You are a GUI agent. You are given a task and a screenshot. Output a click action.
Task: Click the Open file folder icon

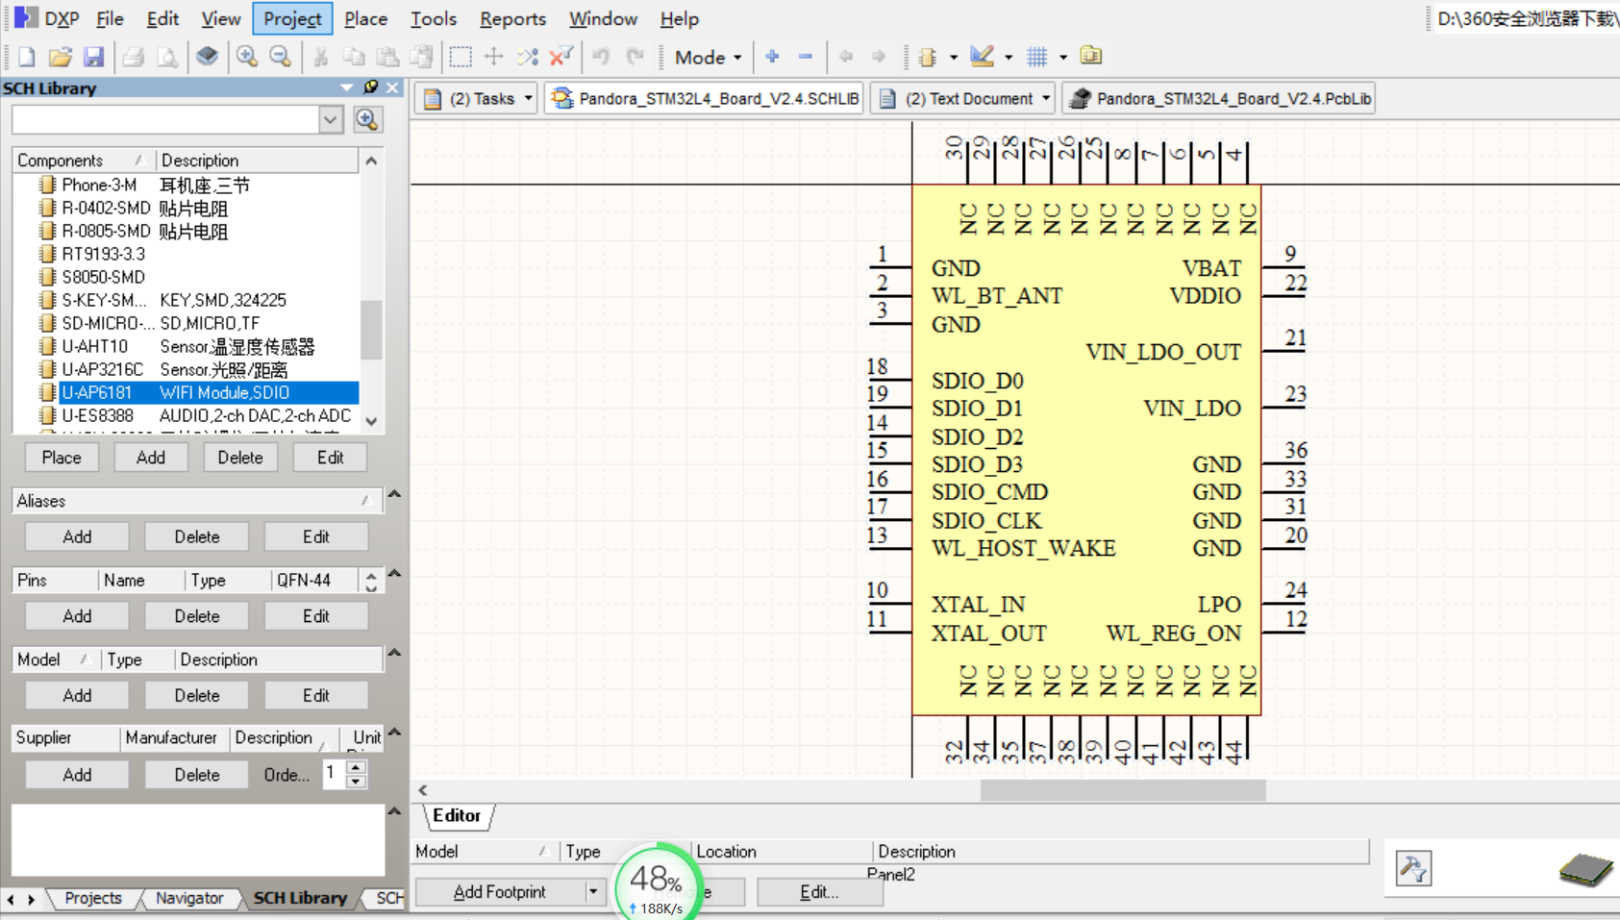[x=60, y=57]
